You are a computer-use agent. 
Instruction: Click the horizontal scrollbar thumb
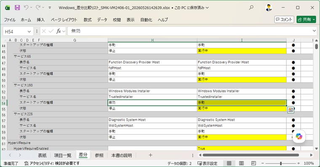point(251,155)
